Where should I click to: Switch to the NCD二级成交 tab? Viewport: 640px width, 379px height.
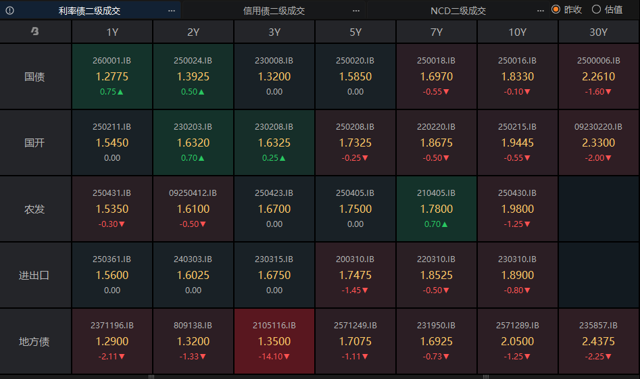coord(458,10)
